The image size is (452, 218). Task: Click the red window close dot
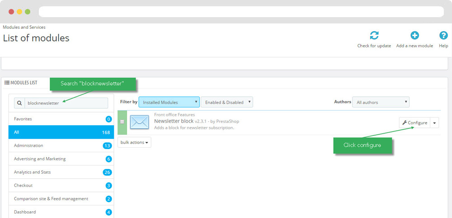click(11, 12)
